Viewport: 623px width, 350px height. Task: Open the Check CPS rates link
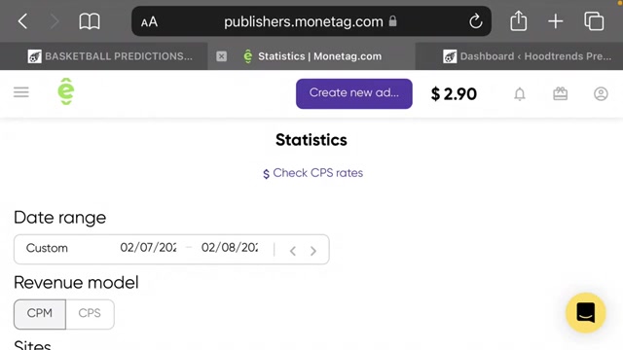(312, 173)
